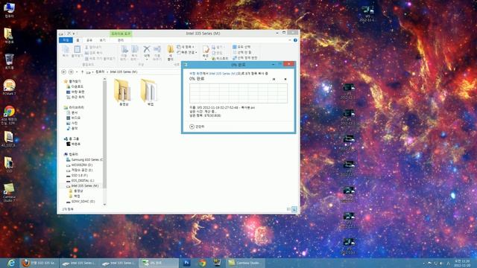Select SSD 1.8 (F:) drive in tree
Image resolution: width=477 pixels, height=268 pixels.
coord(78,176)
